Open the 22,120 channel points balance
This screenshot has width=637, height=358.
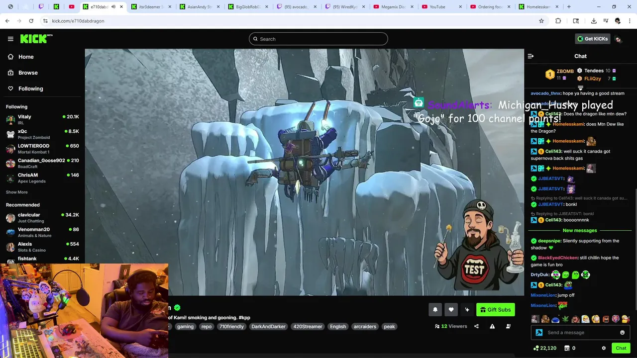pyautogui.click(x=544, y=348)
